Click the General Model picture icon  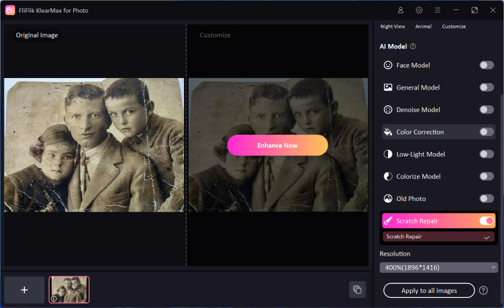point(388,88)
